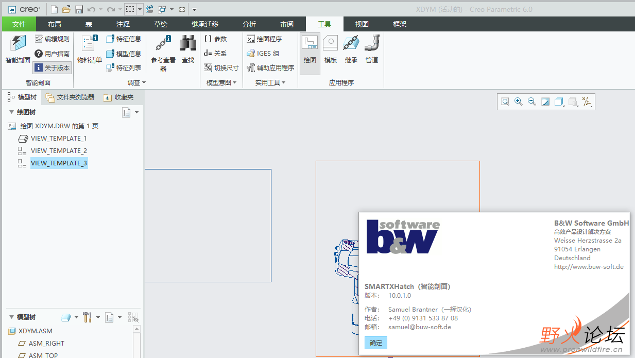Open 辅助应用程序 auxiliary applications
The height and width of the screenshot is (358, 635).
click(x=270, y=67)
